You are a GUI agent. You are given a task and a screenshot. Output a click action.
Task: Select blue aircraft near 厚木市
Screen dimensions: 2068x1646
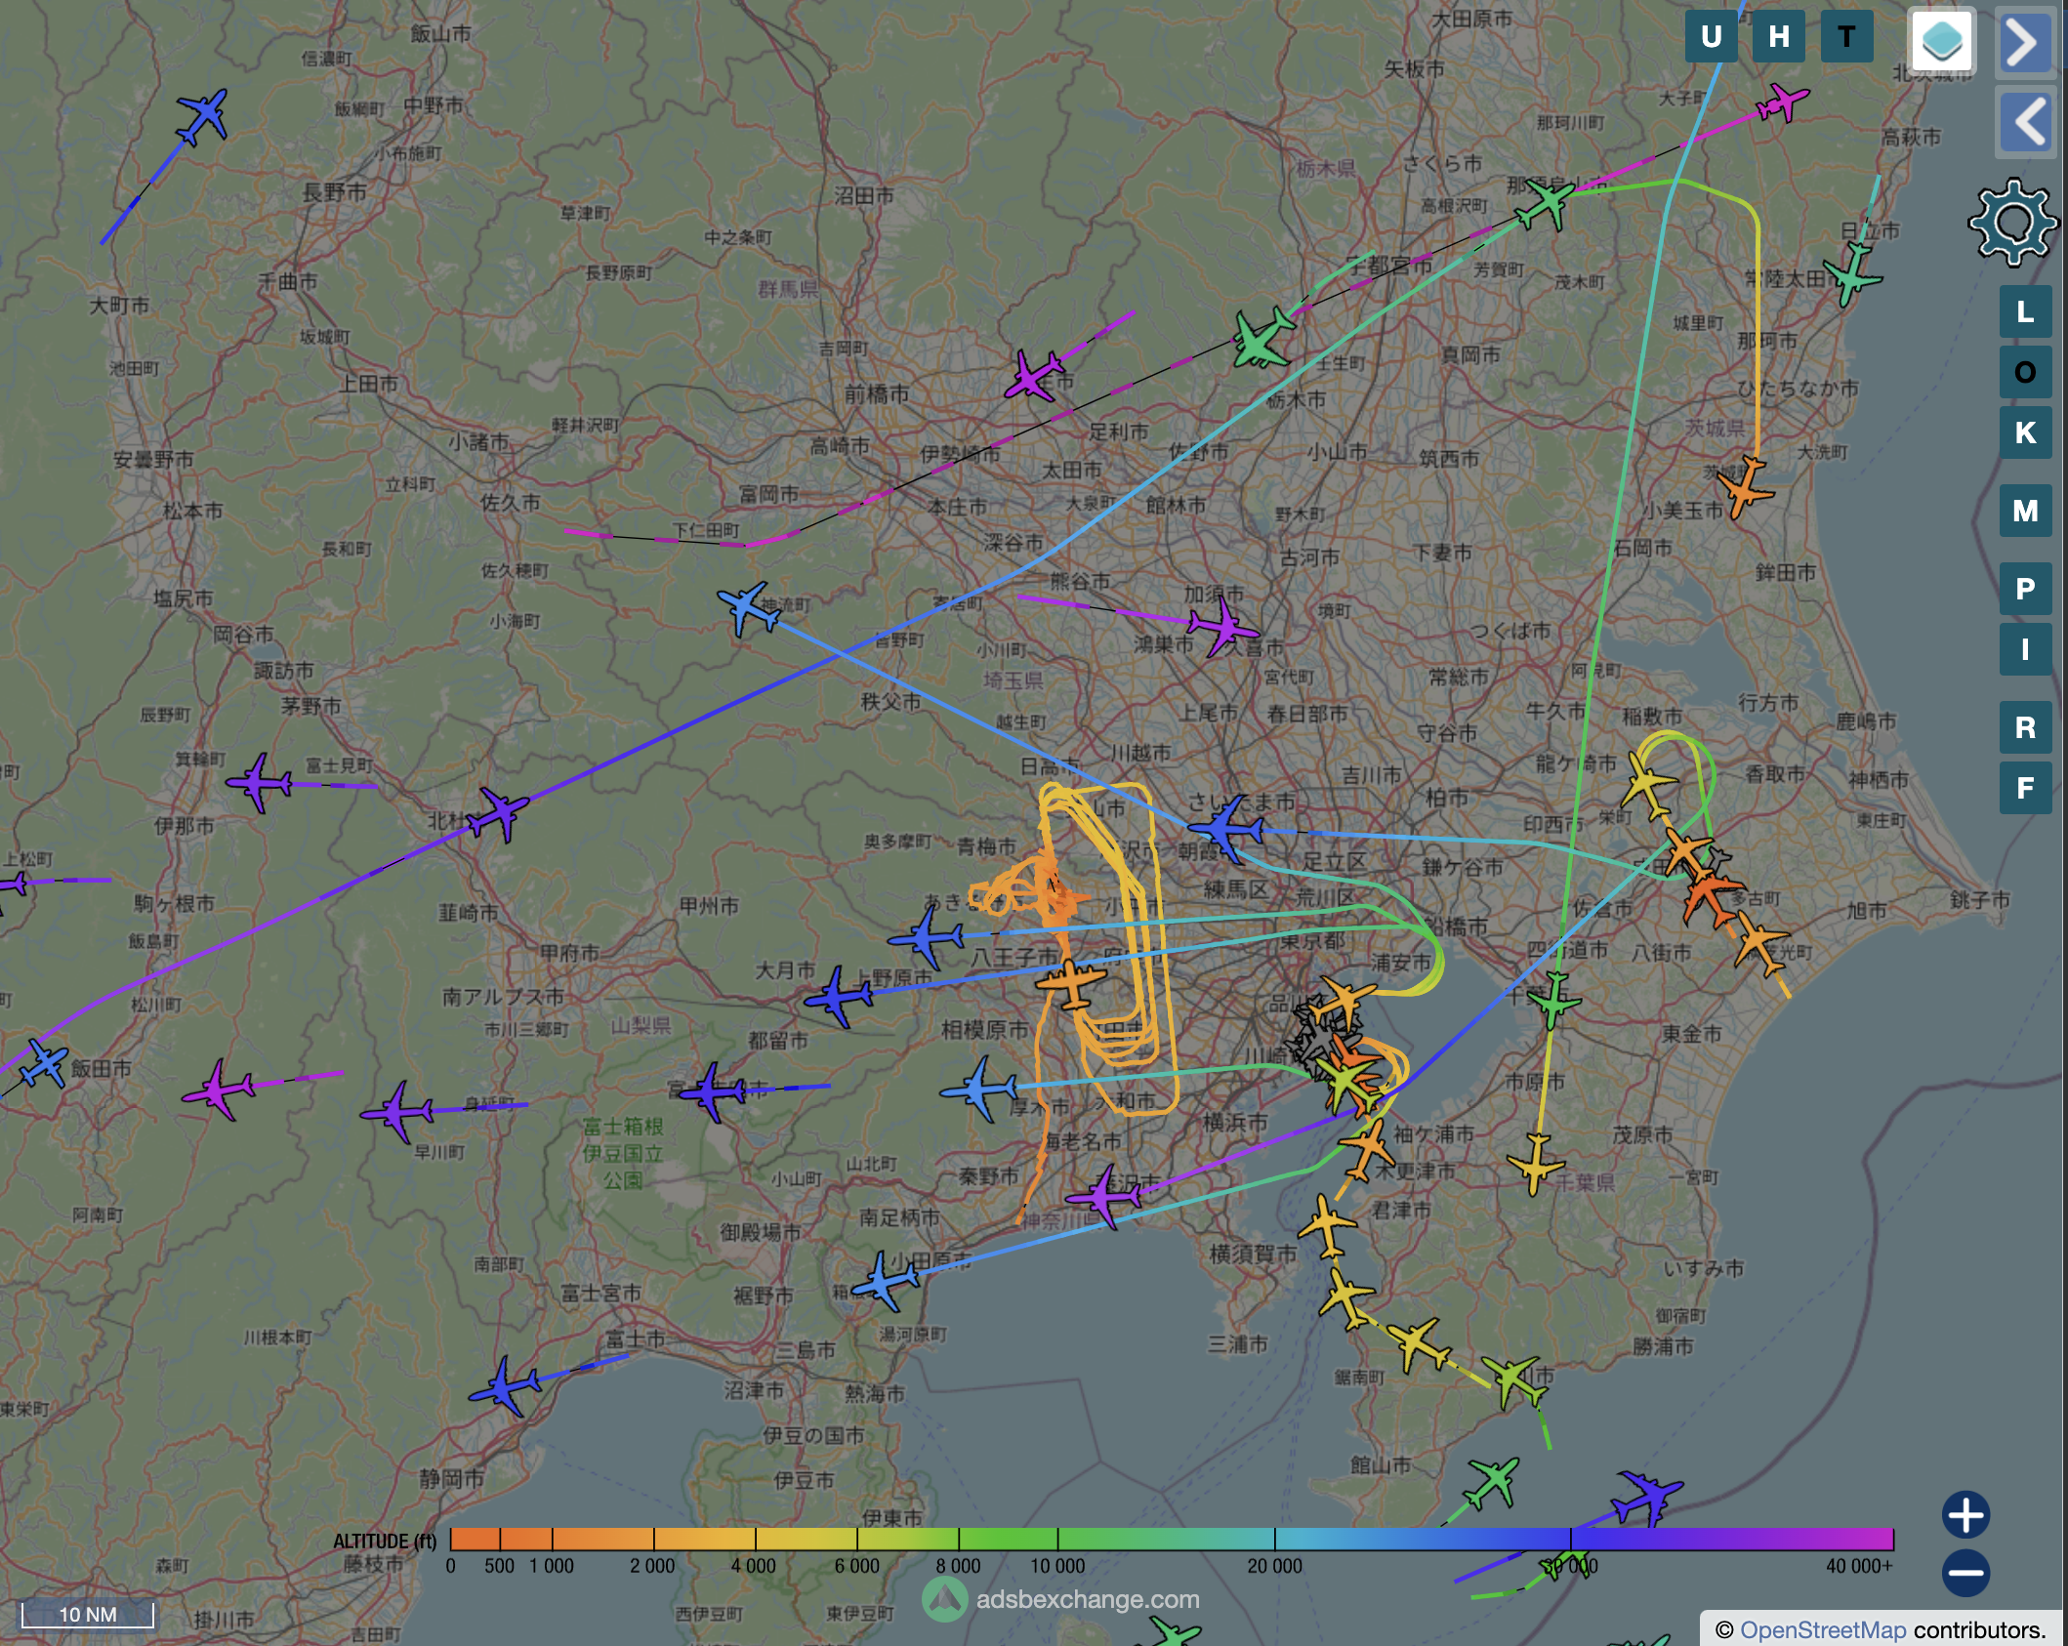coord(979,1089)
